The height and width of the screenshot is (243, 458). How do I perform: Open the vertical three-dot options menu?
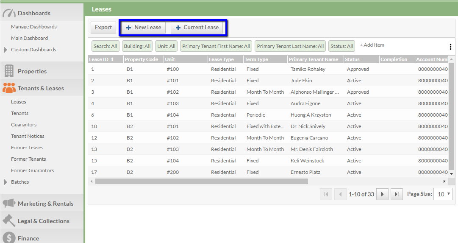[450, 47]
